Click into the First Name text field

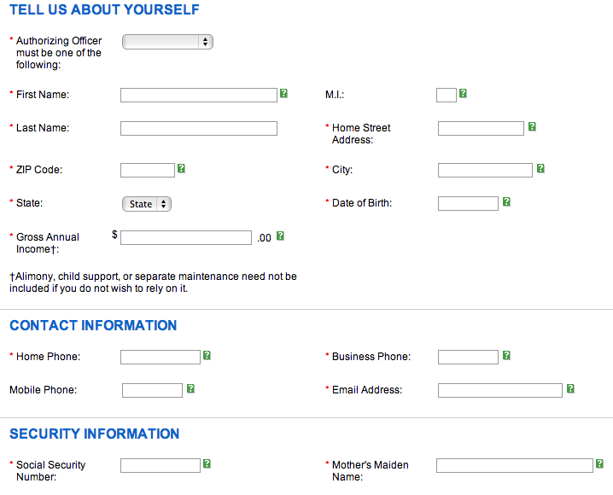click(199, 96)
